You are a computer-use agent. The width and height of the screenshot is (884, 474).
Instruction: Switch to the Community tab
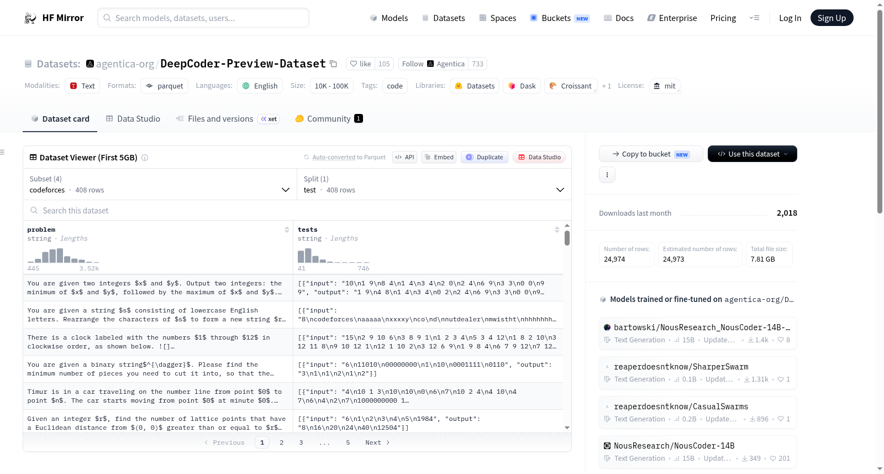[x=329, y=119]
